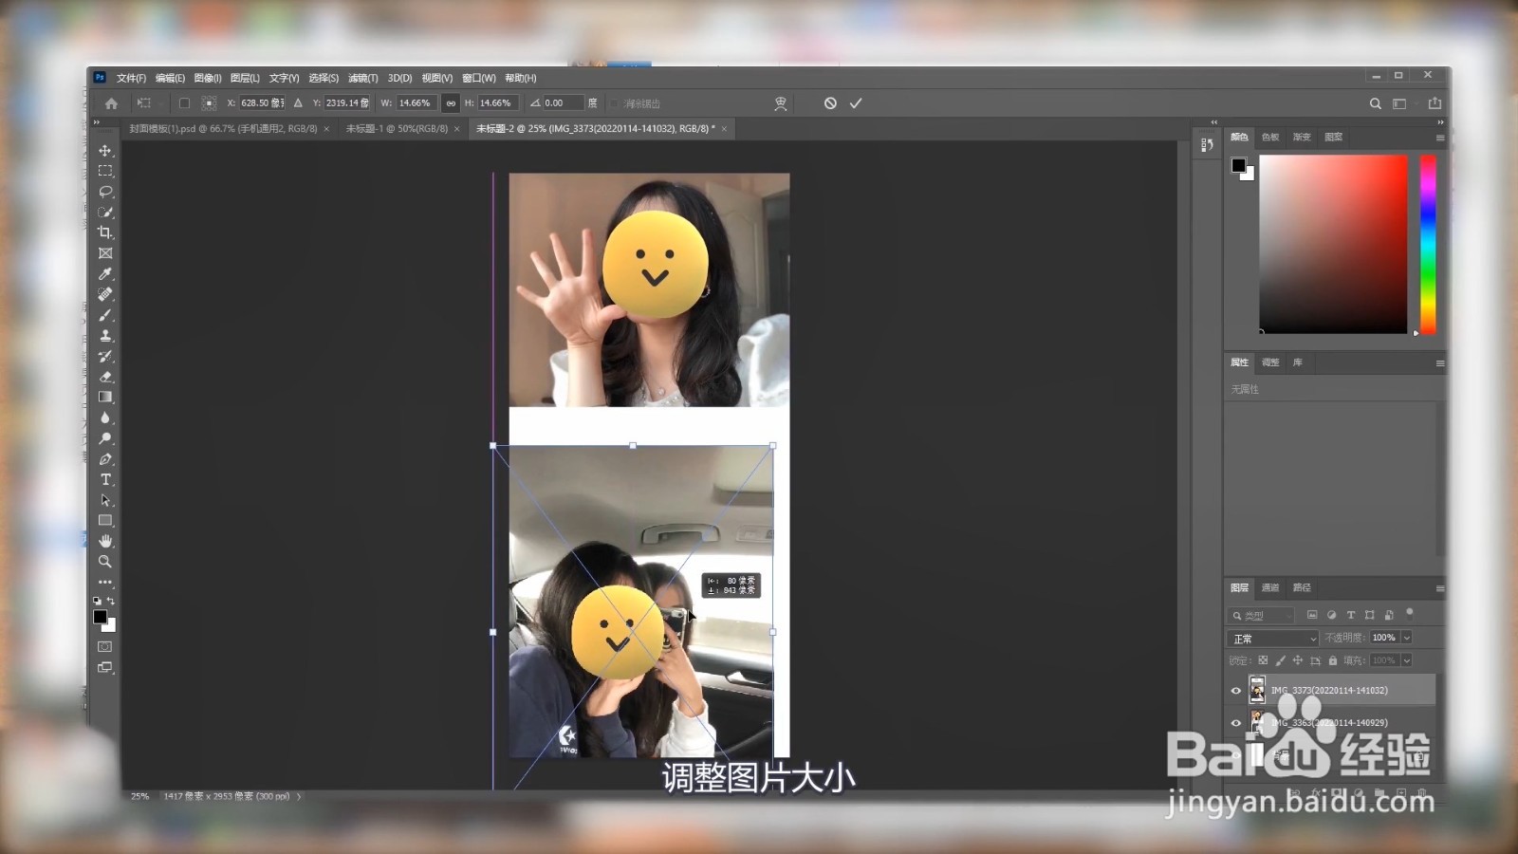The height and width of the screenshot is (854, 1518).
Task: Click the IMG_3373 layer thumbnail
Action: (1258, 690)
